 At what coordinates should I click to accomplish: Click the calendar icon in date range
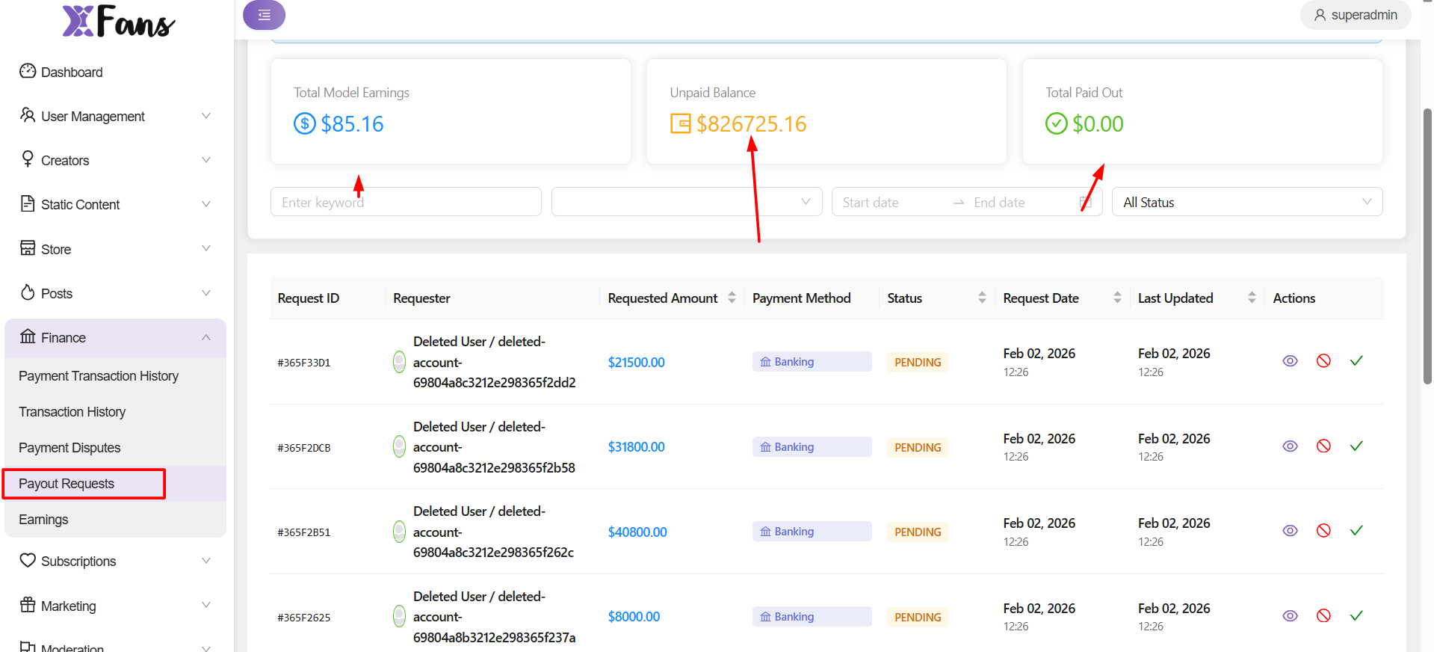pos(1085,203)
